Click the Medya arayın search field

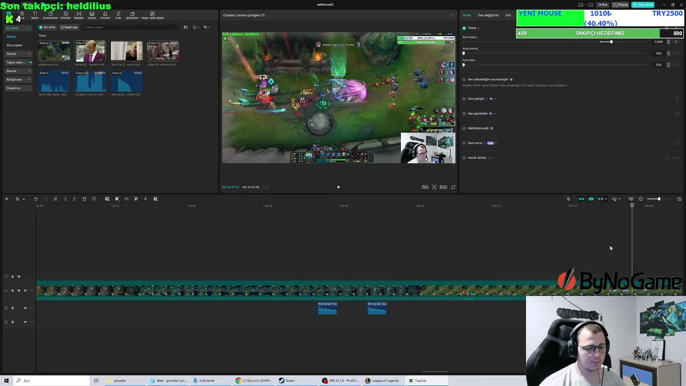(x=129, y=27)
